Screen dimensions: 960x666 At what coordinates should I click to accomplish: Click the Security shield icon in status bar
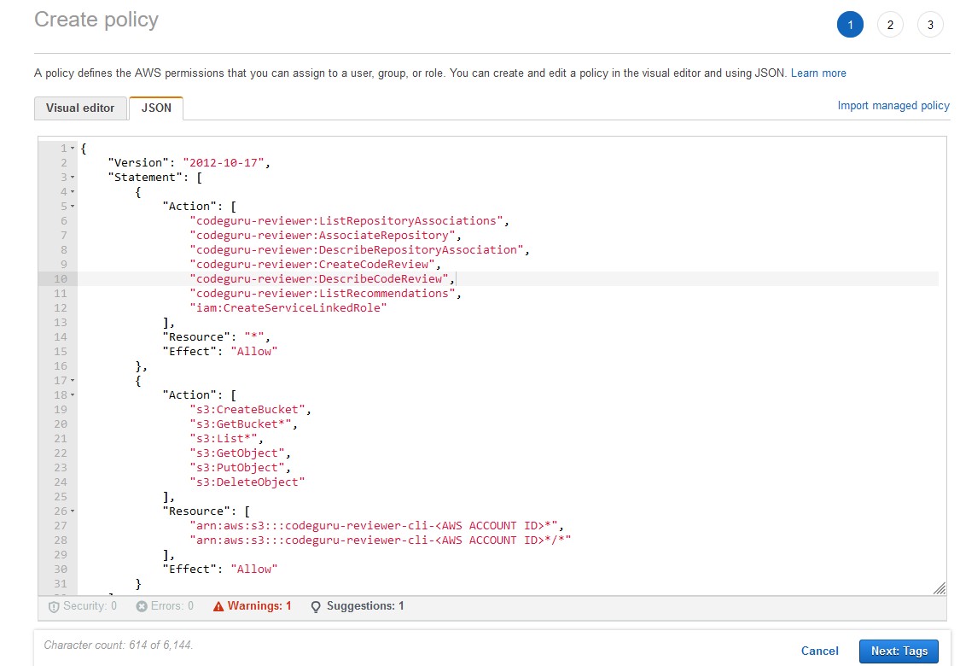click(x=54, y=606)
